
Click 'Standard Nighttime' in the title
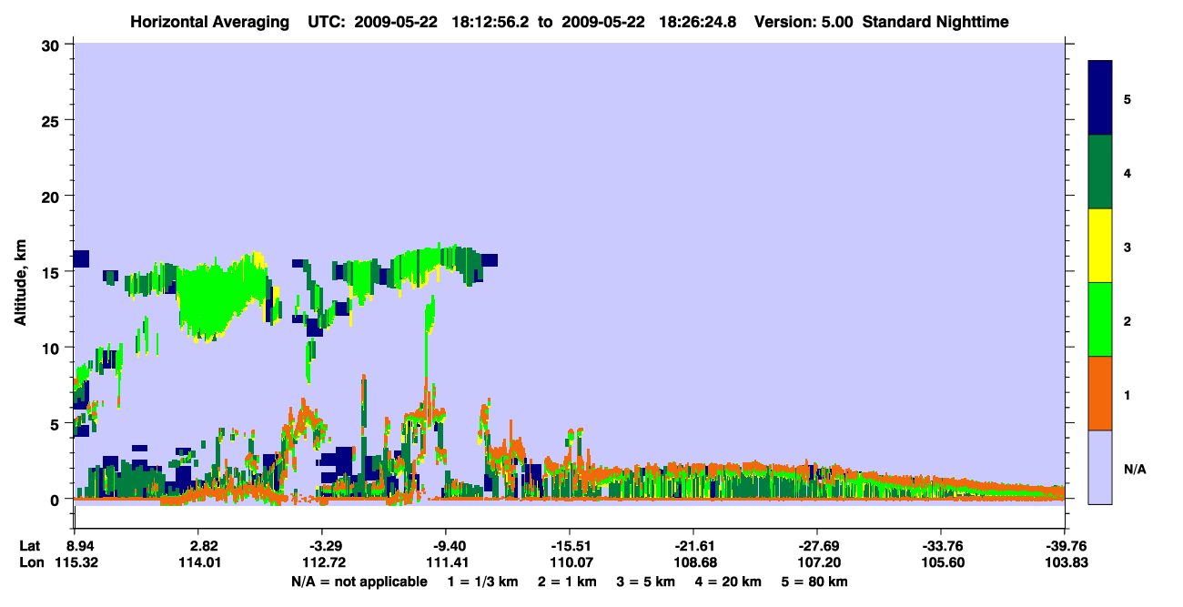point(935,21)
